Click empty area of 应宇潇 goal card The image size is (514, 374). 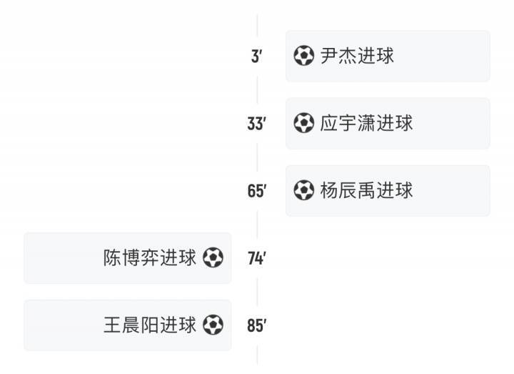[453, 123]
